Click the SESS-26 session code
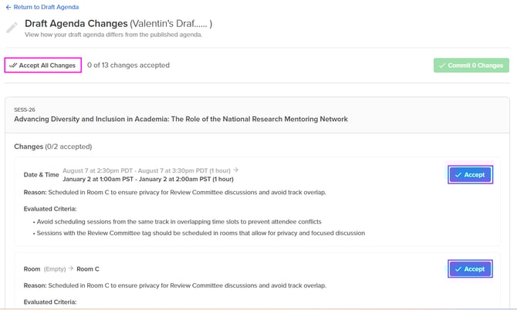Viewport: 517px width, 310px height. 25,110
